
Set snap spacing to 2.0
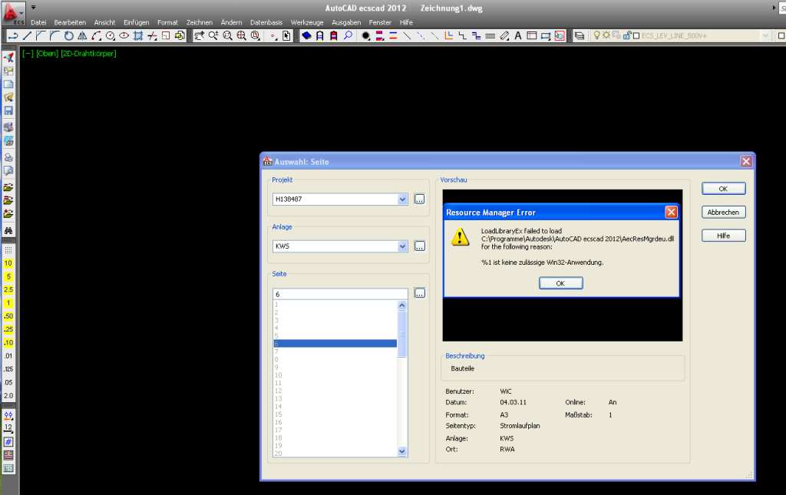point(8,396)
